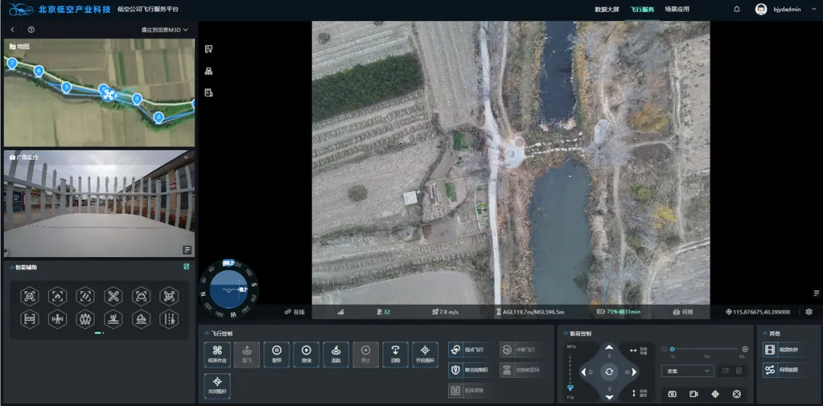Open the 场景应用 tab

(x=677, y=9)
